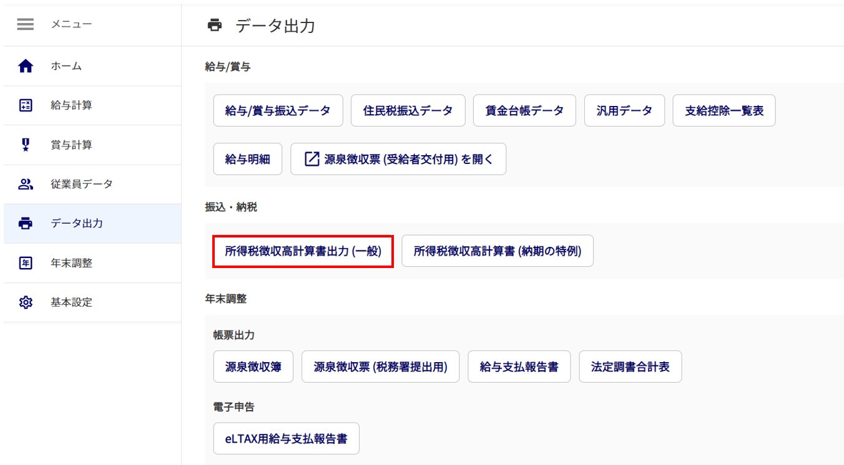Open 源泉徴収票 (受給者交付用) を開く

pyautogui.click(x=398, y=159)
